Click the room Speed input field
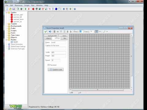The image size is (147, 110). tap(55, 60)
